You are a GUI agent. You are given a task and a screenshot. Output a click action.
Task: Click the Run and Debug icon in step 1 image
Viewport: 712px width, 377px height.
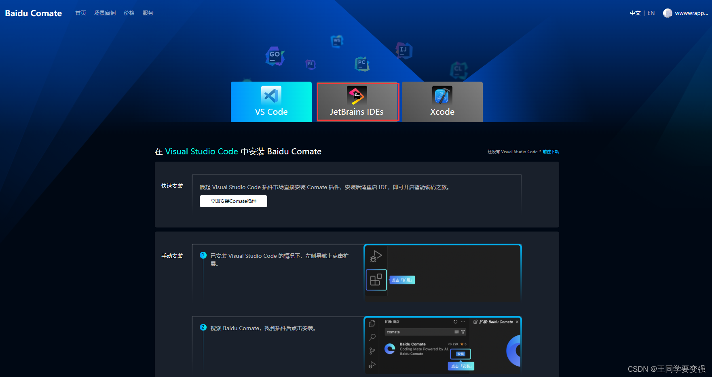(376, 256)
